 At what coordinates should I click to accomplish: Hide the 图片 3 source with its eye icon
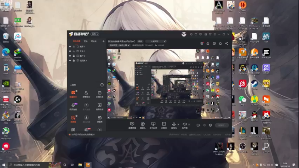[x=70, y=56]
